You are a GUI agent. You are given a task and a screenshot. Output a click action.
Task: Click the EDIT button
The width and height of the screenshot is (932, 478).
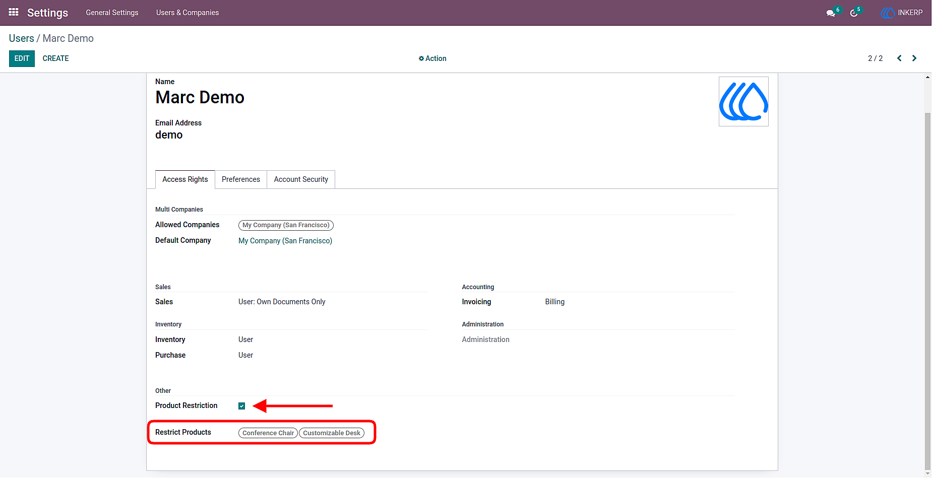tap(22, 58)
